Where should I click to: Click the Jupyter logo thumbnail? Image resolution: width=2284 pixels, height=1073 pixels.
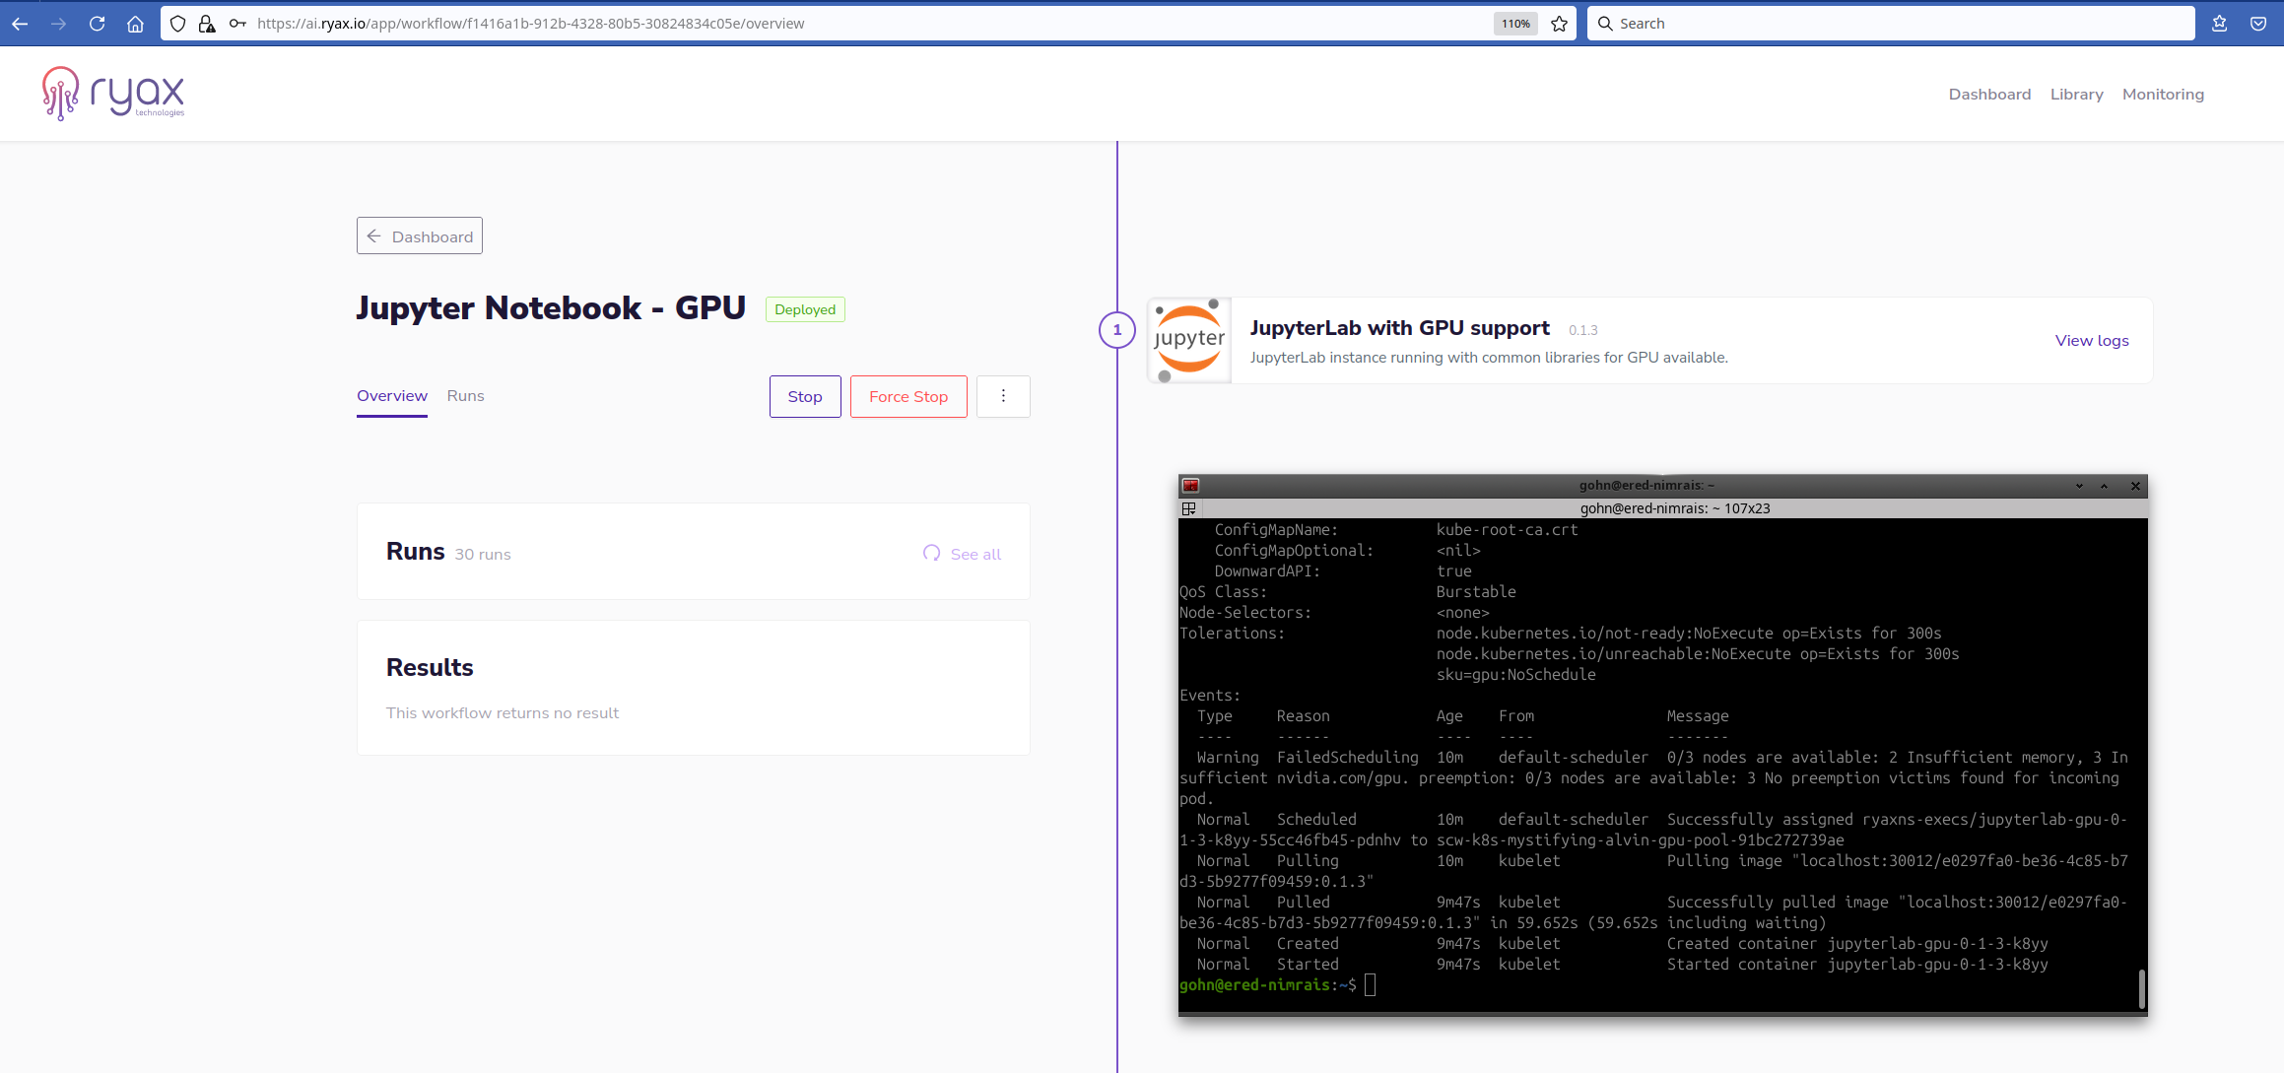click(x=1189, y=341)
